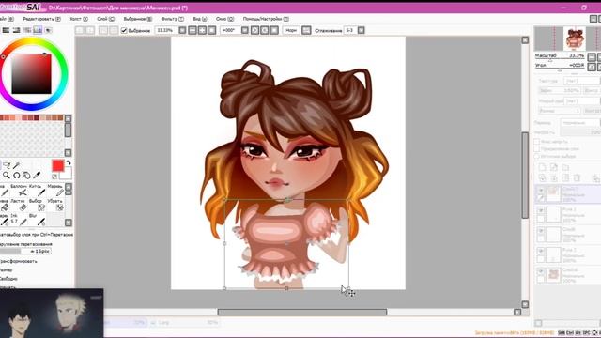Select the Blur brush tool

click(38, 220)
